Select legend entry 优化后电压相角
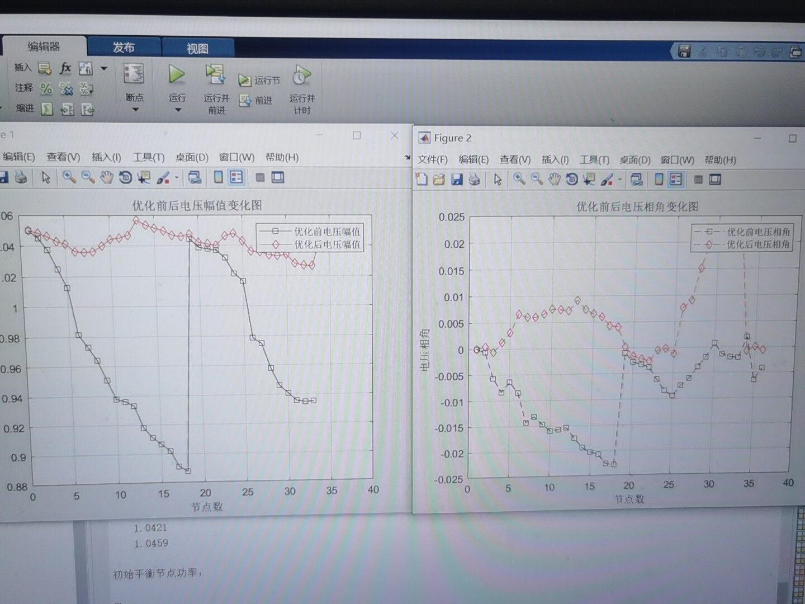Image resolution: width=805 pixels, height=604 pixels. pos(742,244)
